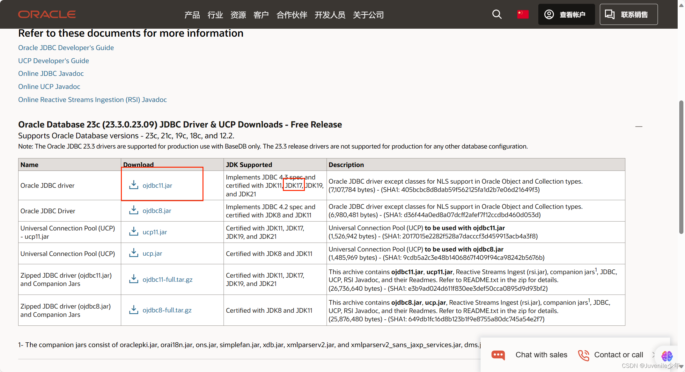
Task: Click the 'Oracle Database 23c (23.3.0.23.09)' section heading
Action: coord(180,125)
